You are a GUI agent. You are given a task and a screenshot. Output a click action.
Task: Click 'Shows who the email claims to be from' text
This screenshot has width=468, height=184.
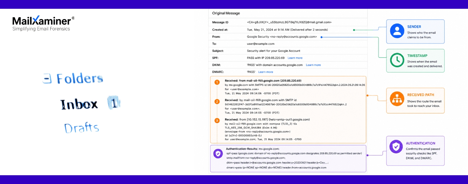tap(421, 35)
